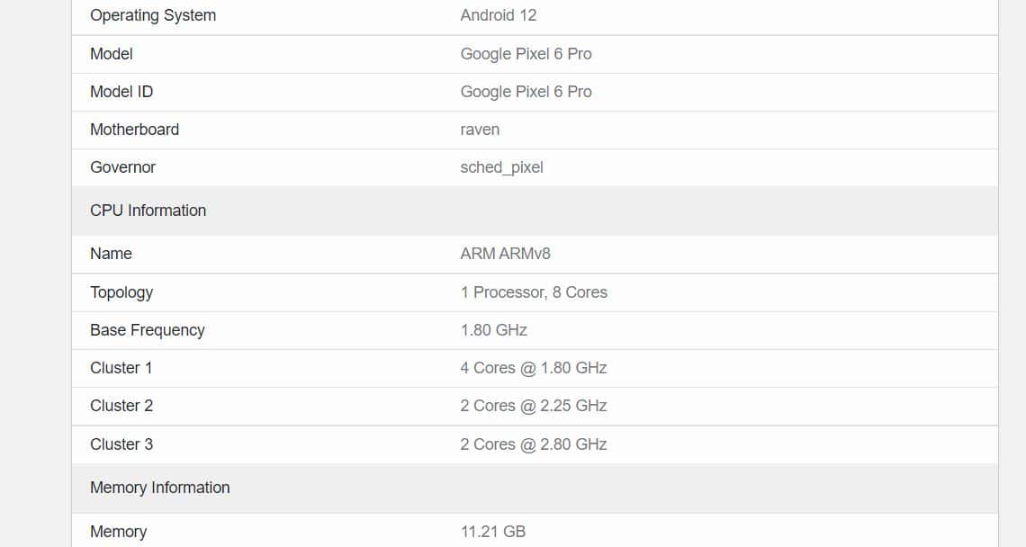
Task: Click the Operating System row label
Action: (153, 15)
